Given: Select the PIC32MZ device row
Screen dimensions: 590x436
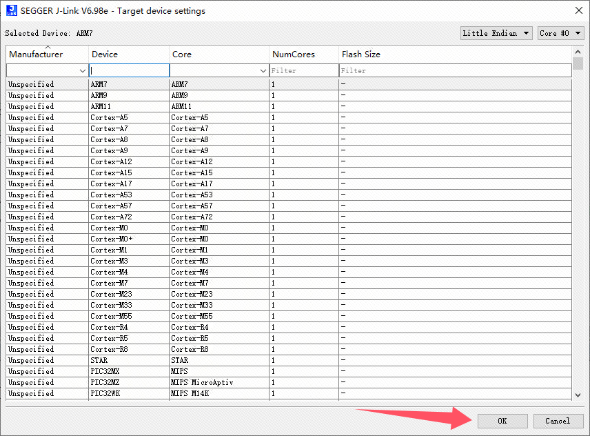Looking at the screenshot, I should coord(289,383).
